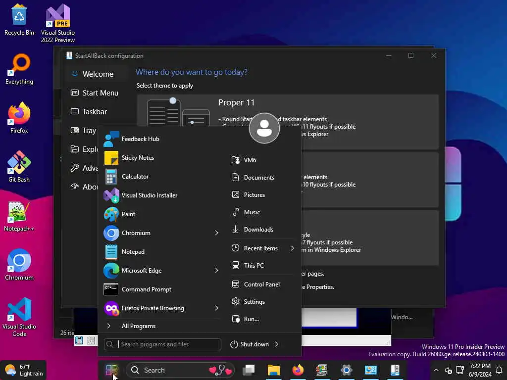Open the VM6 user folder
Viewport: 507px width, 380px height.
point(262,160)
